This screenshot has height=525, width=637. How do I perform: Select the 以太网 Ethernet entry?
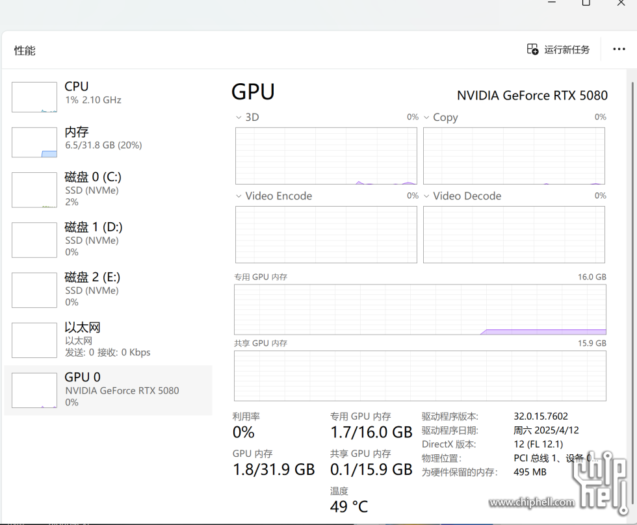point(108,340)
